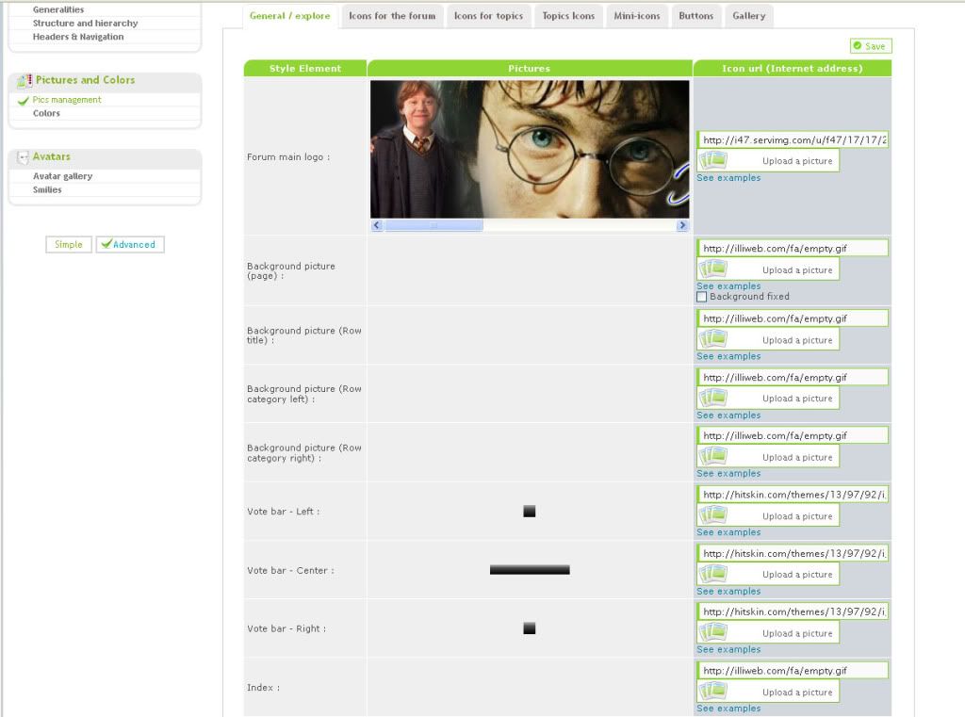Open the Topics Icons tab

click(568, 16)
